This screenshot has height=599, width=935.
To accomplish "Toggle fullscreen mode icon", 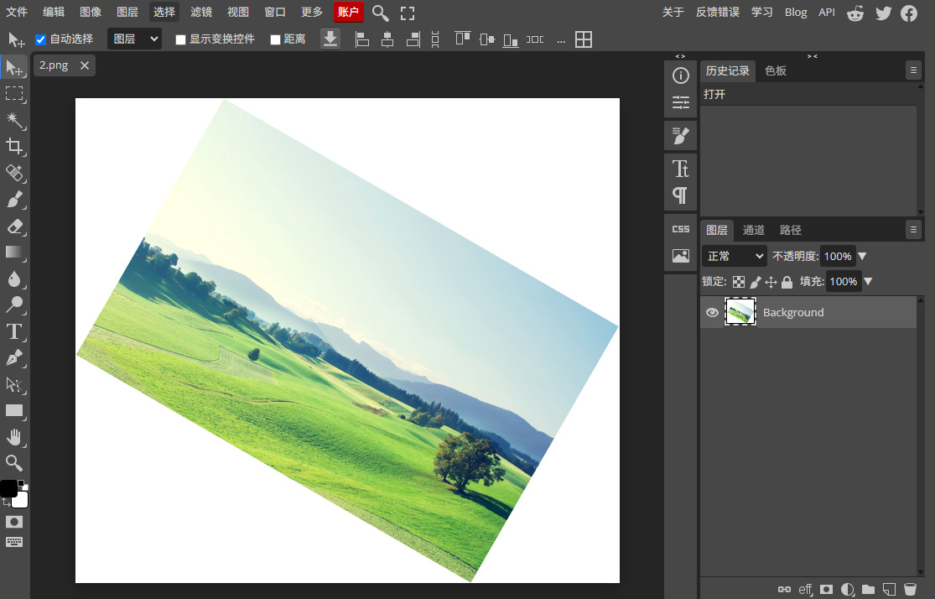I will click(408, 13).
